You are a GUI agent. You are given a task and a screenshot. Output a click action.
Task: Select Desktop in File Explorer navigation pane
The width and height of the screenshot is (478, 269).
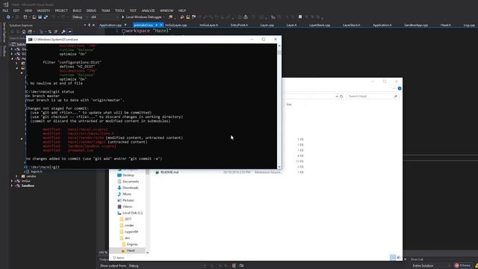128,175
